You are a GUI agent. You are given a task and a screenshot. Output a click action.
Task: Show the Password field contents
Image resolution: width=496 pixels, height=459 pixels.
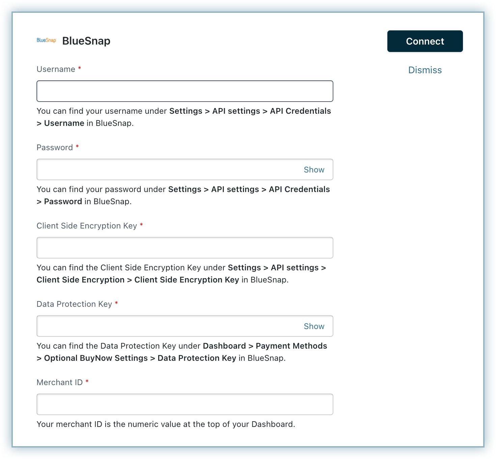click(x=314, y=169)
